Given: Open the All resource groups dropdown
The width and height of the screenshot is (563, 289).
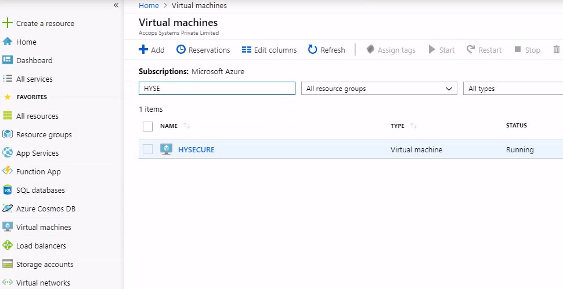Looking at the screenshot, I should pos(379,89).
